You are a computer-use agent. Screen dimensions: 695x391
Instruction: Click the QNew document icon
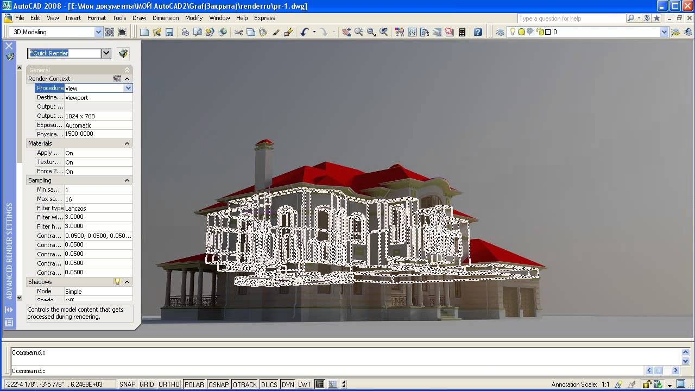point(144,32)
